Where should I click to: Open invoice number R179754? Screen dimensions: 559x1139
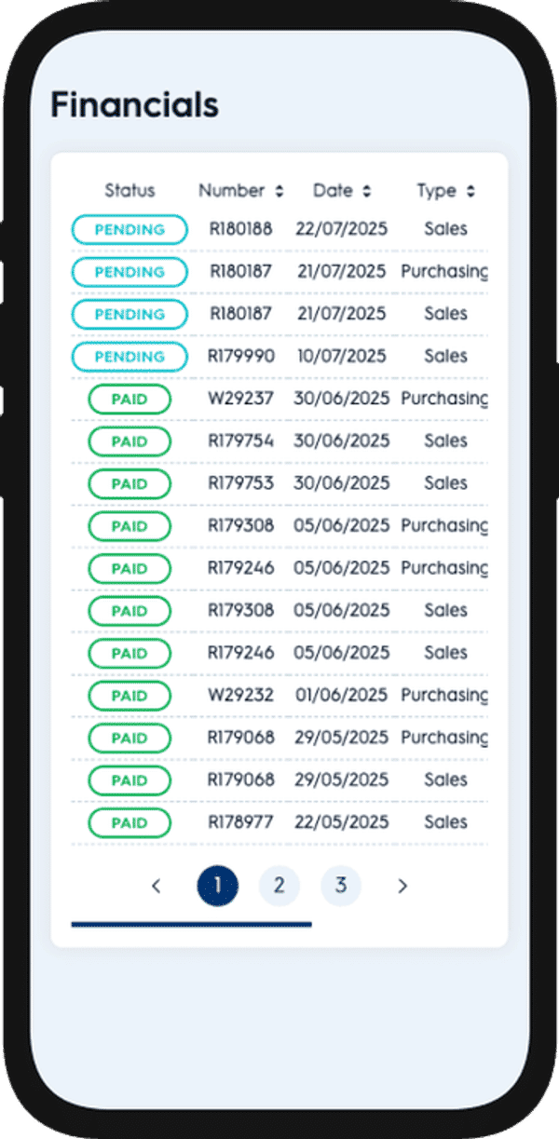pyautogui.click(x=240, y=441)
